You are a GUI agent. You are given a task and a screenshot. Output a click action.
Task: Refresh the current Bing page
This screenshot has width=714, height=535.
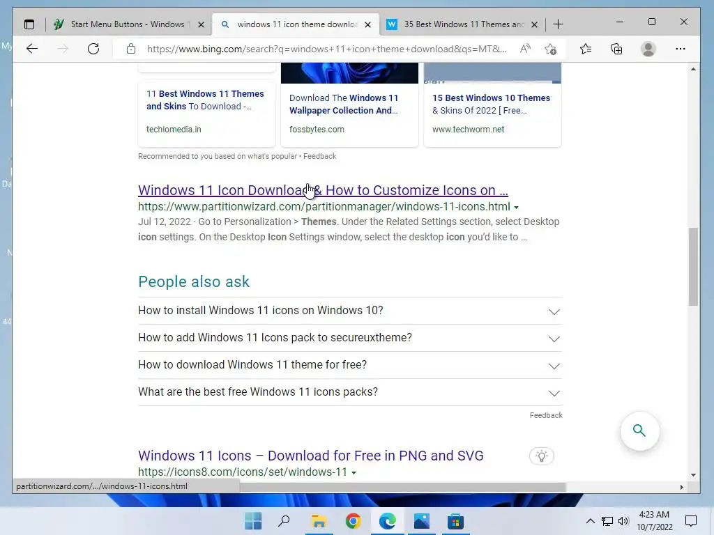tap(93, 49)
